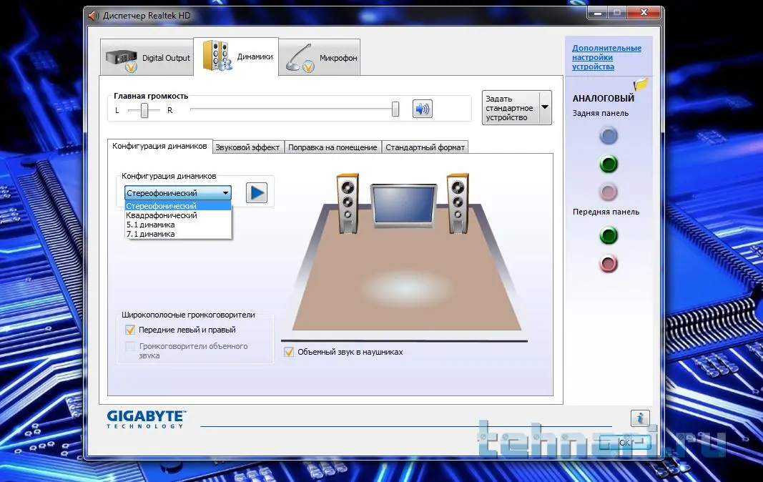The width and height of the screenshot is (763, 482).
Task: Click the monitor in the room preview
Action: 403,205
